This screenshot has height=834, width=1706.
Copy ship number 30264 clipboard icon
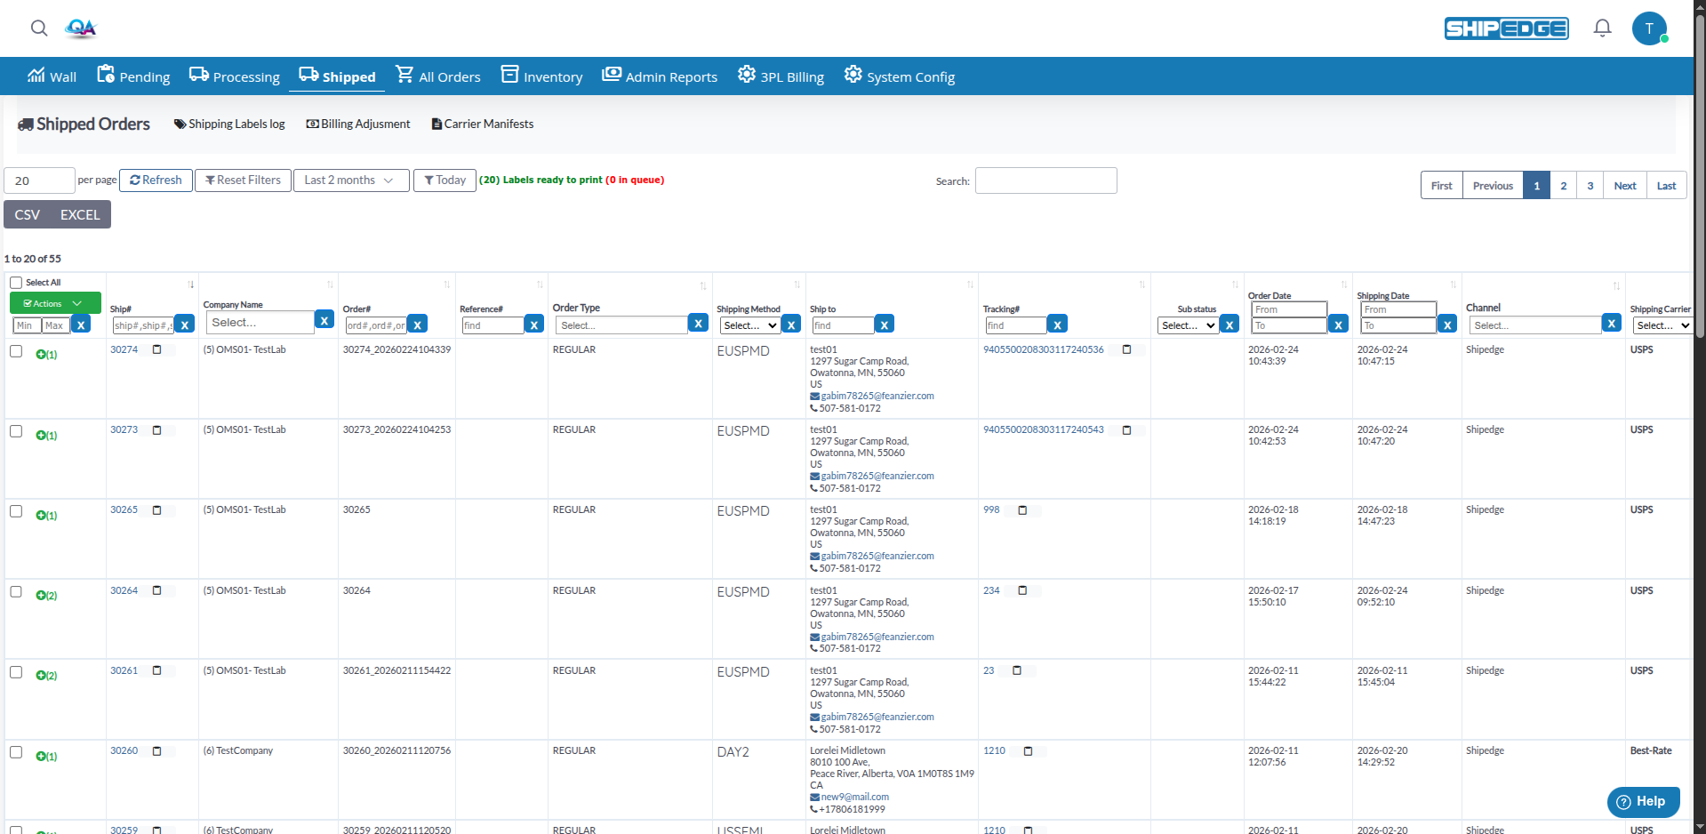pos(157,590)
